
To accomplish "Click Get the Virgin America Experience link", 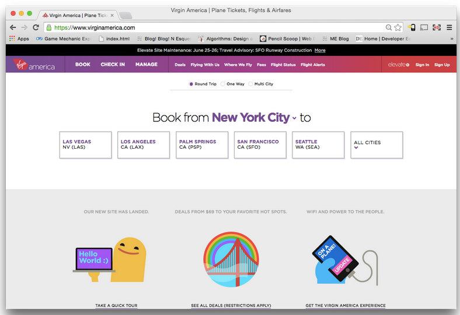I will (x=346, y=305).
